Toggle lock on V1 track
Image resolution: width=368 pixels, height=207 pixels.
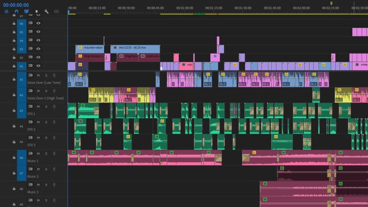(x=14, y=66)
